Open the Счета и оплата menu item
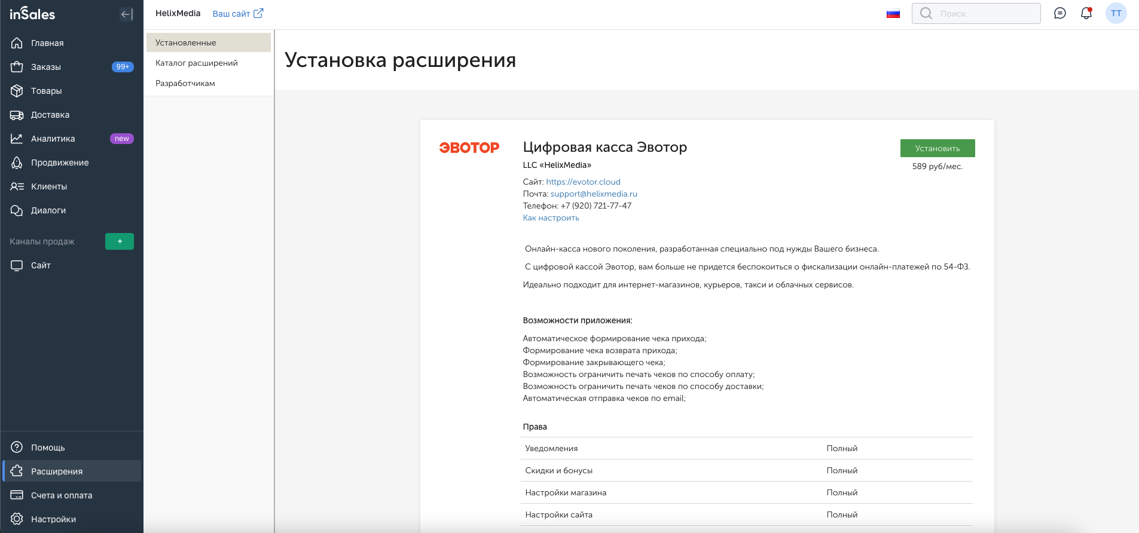 click(72, 495)
